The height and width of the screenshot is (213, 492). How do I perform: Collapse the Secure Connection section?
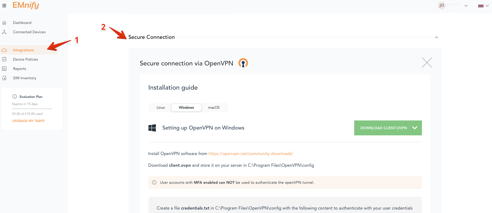[437, 37]
